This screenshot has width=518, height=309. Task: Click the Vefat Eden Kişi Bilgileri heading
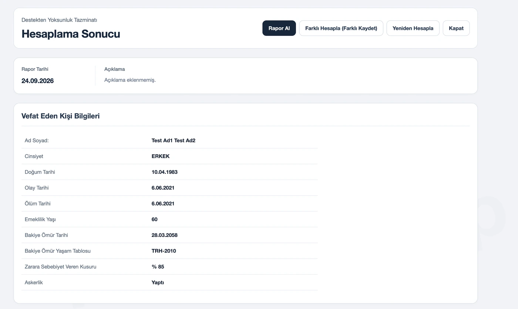pos(60,116)
